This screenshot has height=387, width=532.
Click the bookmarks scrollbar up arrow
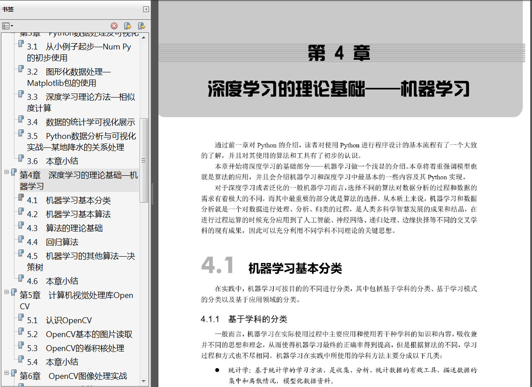click(x=144, y=37)
